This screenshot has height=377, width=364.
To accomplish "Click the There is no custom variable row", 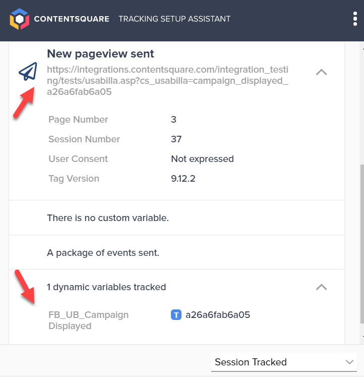I will click(x=177, y=218).
